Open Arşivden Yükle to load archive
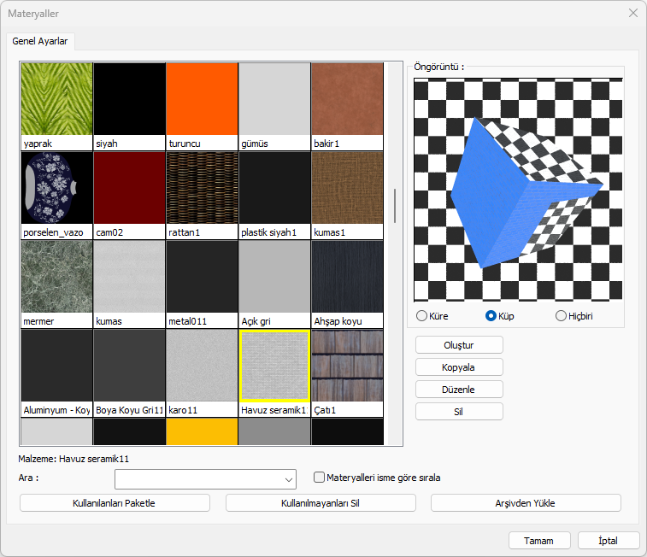This screenshot has width=647, height=557. click(526, 503)
